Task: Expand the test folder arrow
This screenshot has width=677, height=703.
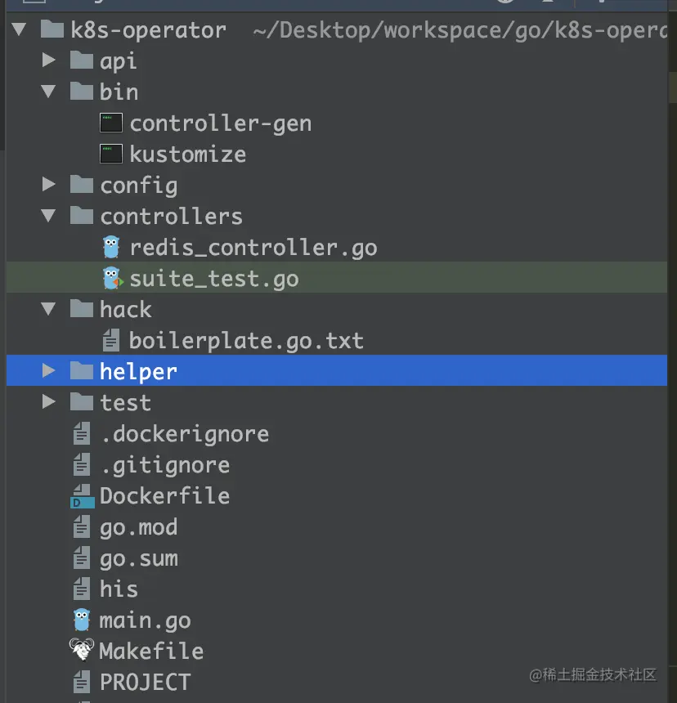Action: point(48,401)
